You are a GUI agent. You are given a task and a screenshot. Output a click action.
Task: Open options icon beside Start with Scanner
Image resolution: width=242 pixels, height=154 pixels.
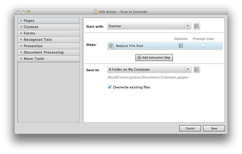click(x=196, y=26)
